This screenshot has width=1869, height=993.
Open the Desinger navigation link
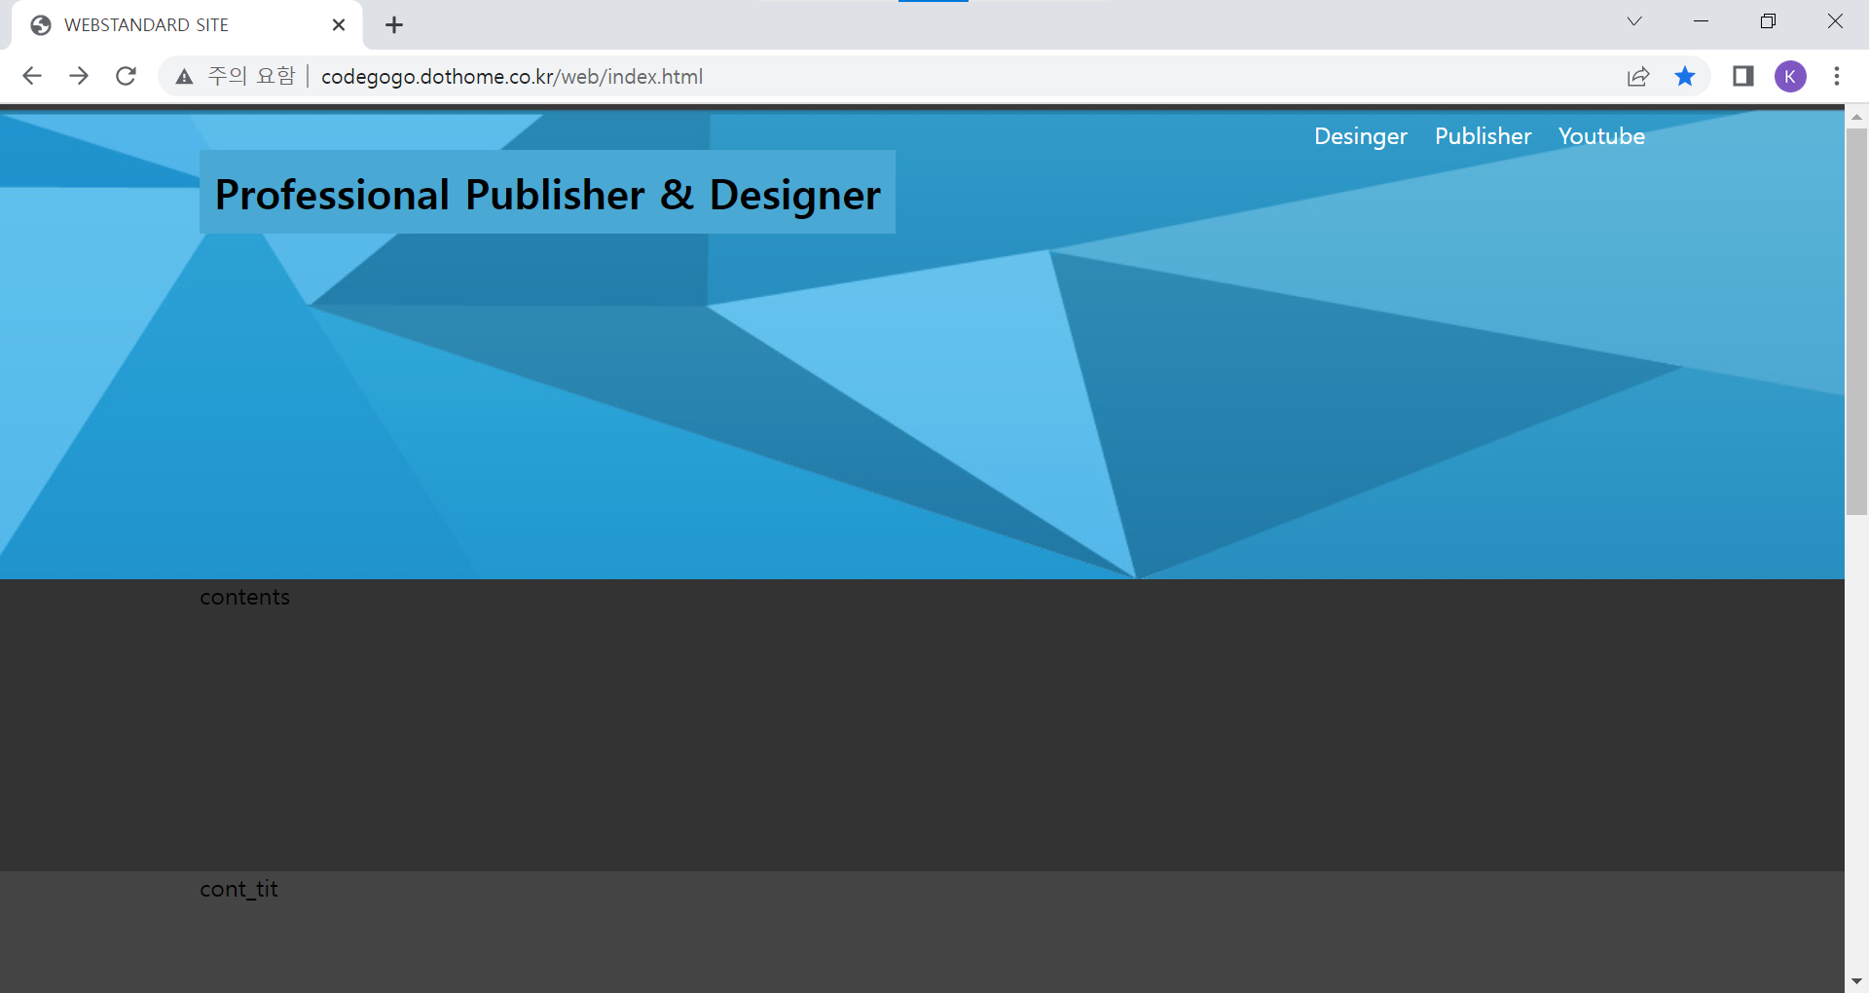click(1361, 136)
